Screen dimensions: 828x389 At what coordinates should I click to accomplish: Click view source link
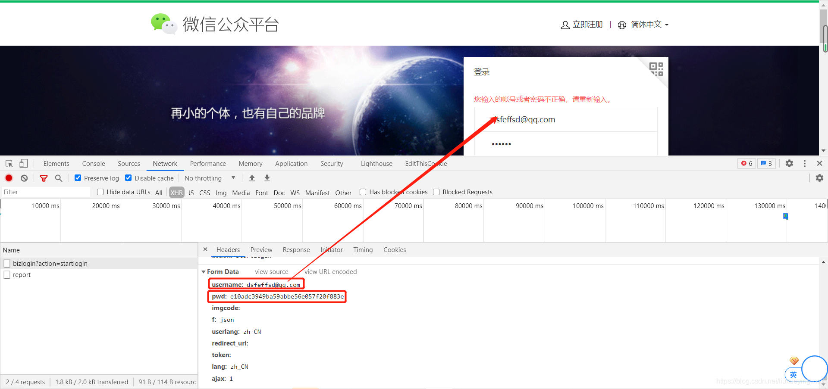pyautogui.click(x=272, y=272)
